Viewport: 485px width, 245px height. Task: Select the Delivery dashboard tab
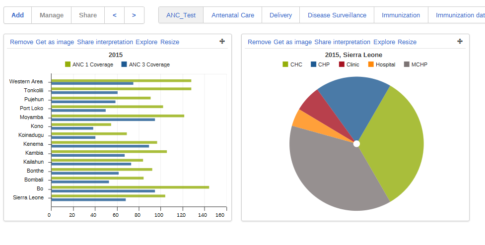point(280,15)
